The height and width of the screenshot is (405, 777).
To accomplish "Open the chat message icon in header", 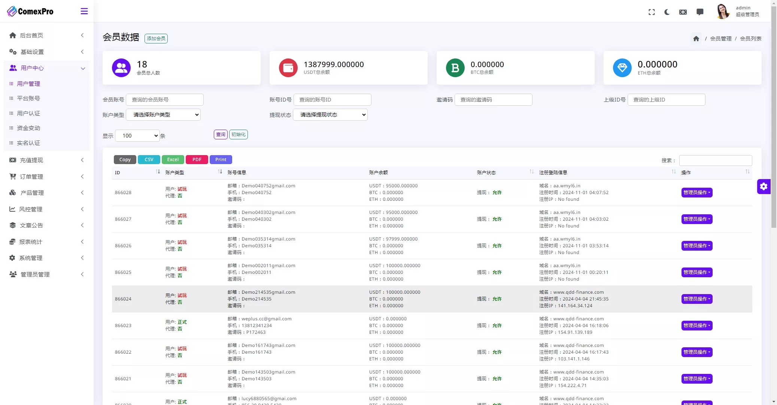I will [x=700, y=12].
